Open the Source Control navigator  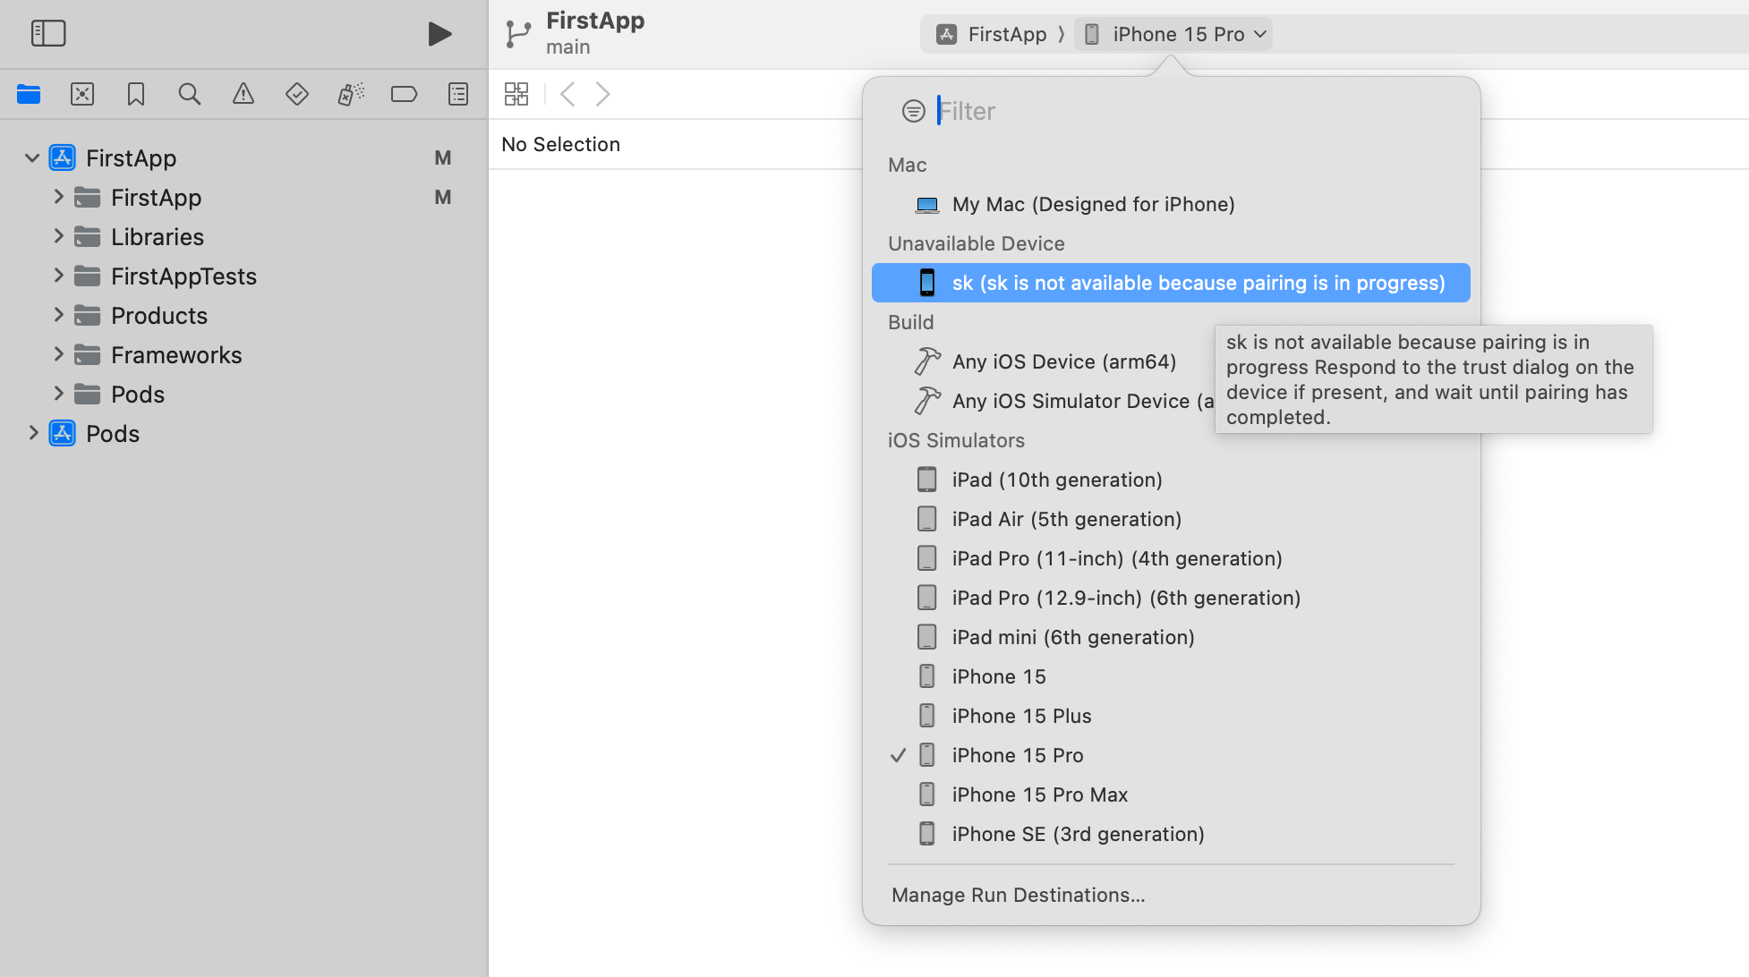click(x=82, y=94)
